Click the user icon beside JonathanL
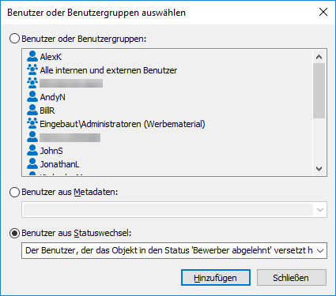336x296 pixels. 32,164
